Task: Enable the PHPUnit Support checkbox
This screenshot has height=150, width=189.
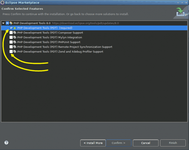Action: [11, 42]
